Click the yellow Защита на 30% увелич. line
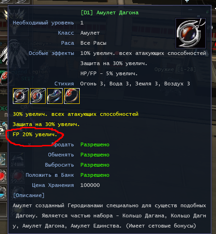Image resolution: width=216 pixels, height=234 pixels. tap(46, 124)
